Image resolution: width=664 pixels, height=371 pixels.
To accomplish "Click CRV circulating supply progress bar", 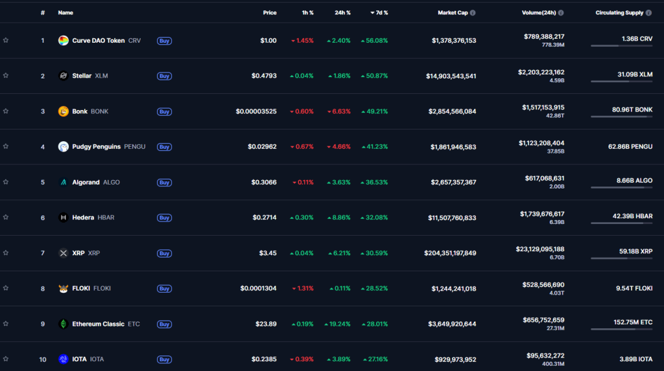I will pyautogui.click(x=622, y=46).
